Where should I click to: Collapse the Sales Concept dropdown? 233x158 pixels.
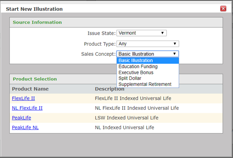click(148, 54)
